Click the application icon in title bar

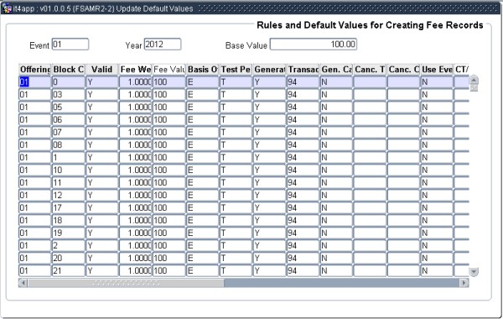point(7,8)
